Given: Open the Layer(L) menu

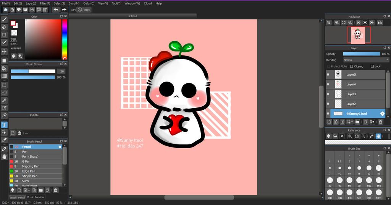Looking at the screenshot, I should pyautogui.click(x=31, y=3).
